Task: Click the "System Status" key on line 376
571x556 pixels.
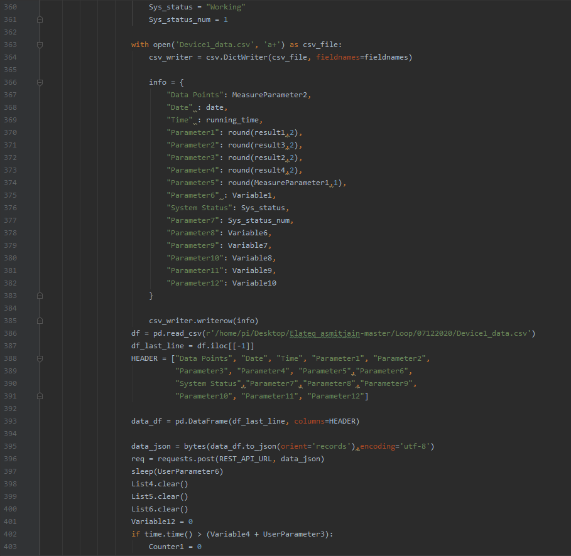Action: pyautogui.click(x=199, y=208)
